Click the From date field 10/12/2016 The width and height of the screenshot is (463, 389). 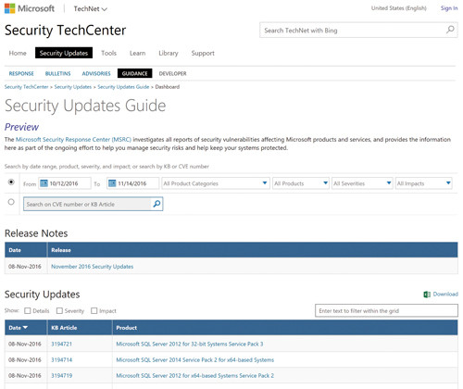(x=65, y=183)
